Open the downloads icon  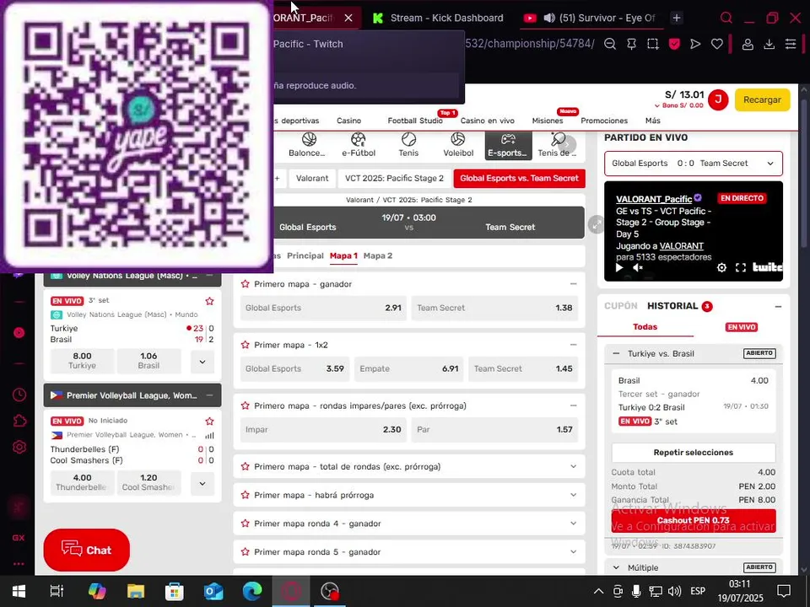769,45
